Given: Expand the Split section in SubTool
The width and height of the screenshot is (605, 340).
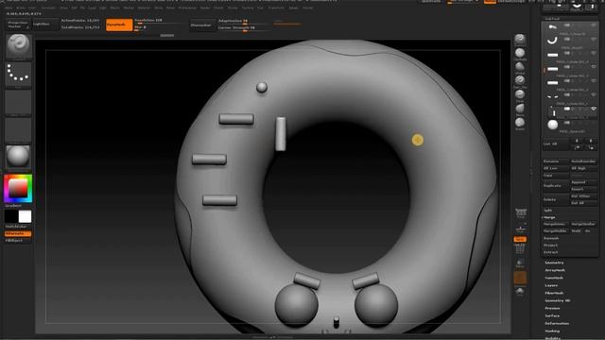Looking at the screenshot, I should pyautogui.click(x=548, y=211).
